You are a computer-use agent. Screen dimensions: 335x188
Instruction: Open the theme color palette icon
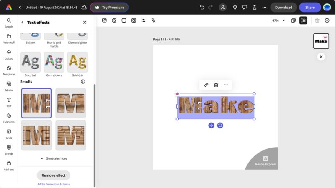tap(114, 20)
